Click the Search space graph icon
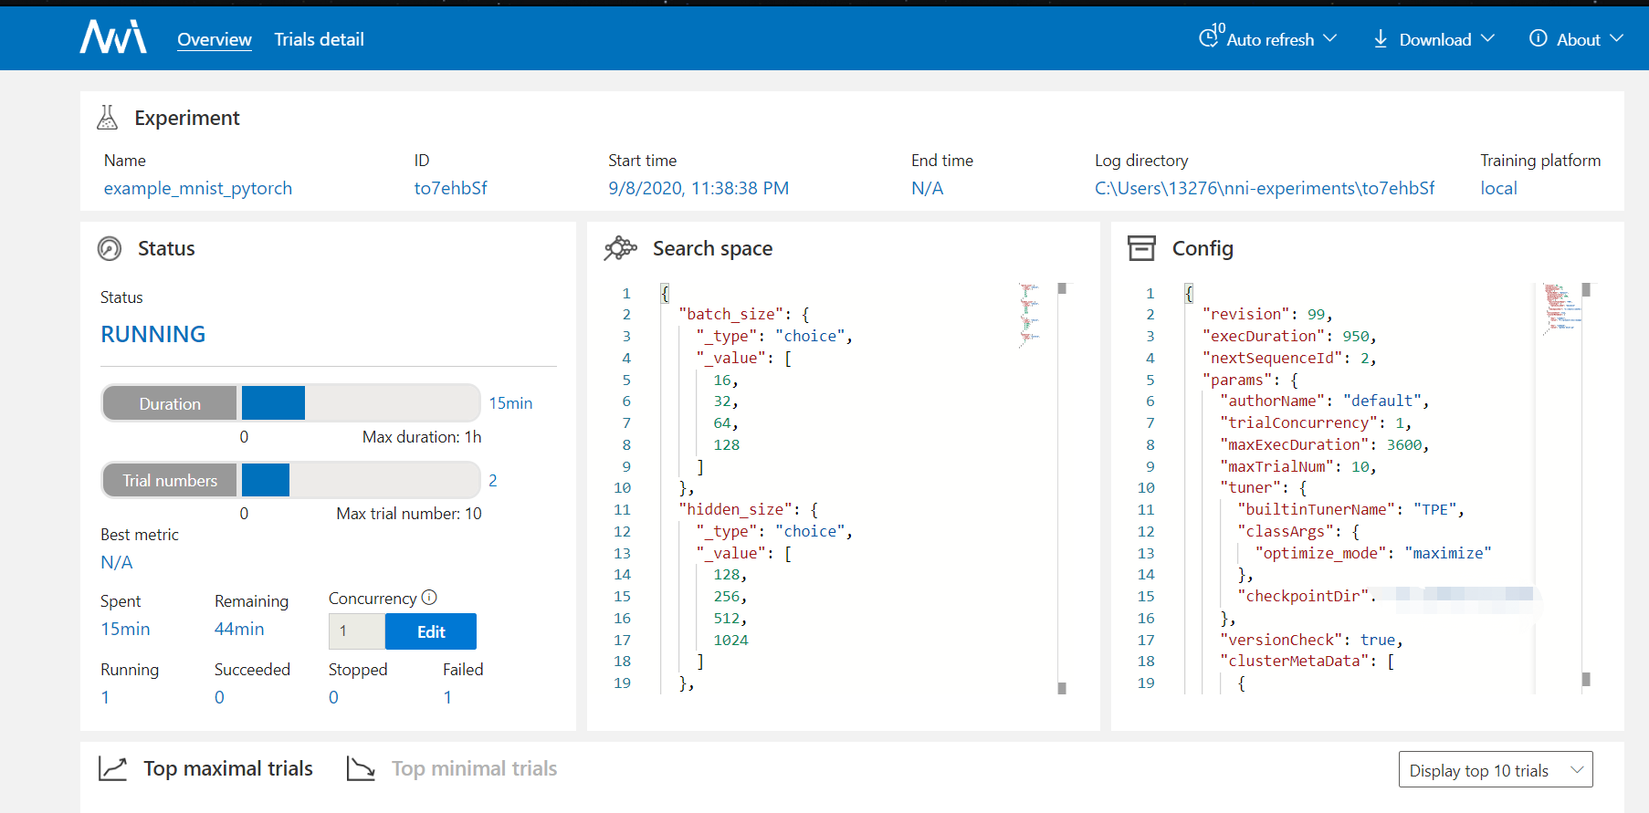This screenshot has height=813, width=1649. tap(621, 248)
